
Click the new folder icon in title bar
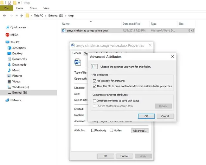tap(15, 3)
